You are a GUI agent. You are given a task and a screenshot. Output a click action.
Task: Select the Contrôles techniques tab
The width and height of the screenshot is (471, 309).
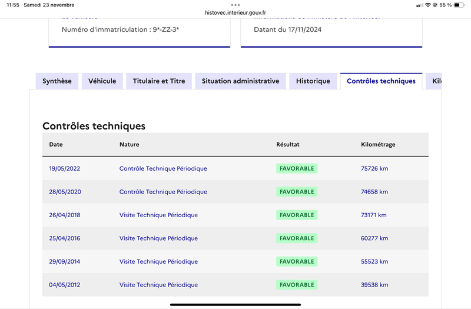click(x=381, y=81)
